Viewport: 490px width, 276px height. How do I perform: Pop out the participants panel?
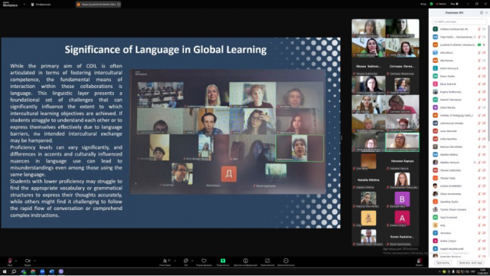click(x=482, y=13)
